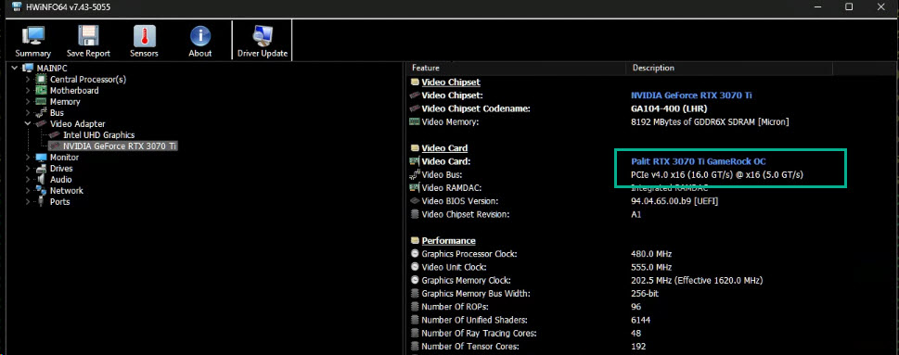Click the Intel UHD Graphics card icon
Viewport: 899px width, 355px height.
tap(55, 135)
